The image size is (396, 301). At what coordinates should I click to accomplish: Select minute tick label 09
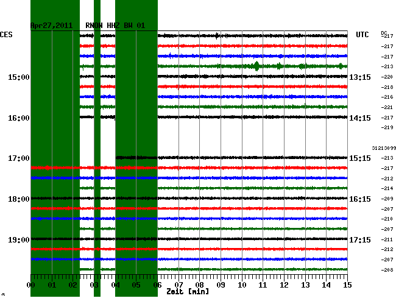pos(221,285)
